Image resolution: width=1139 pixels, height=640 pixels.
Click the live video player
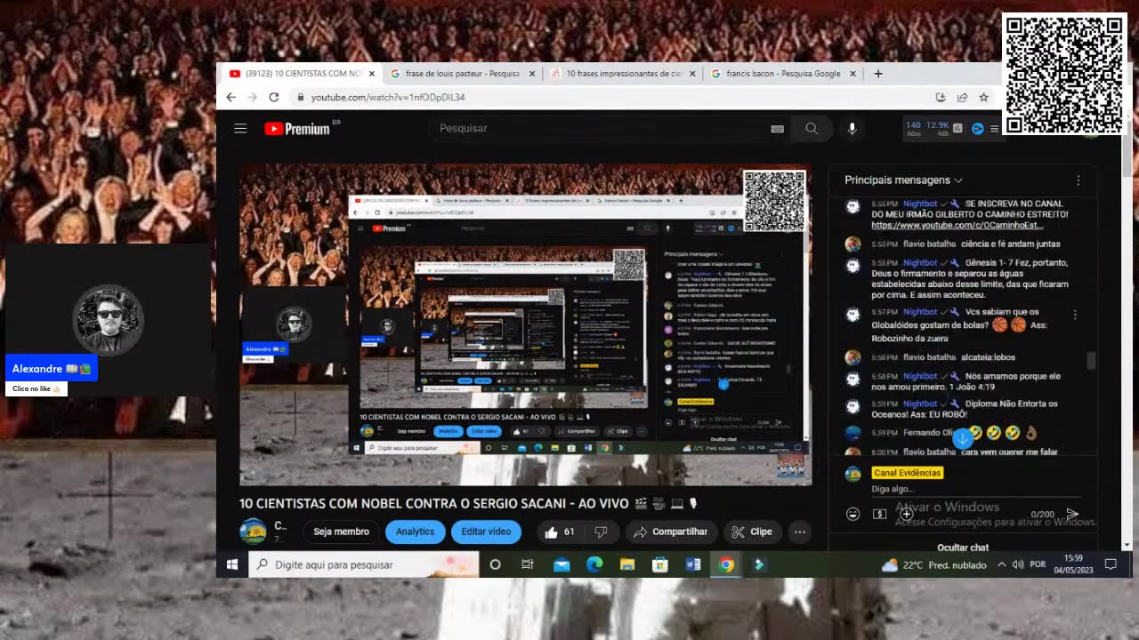pos(525,324)
